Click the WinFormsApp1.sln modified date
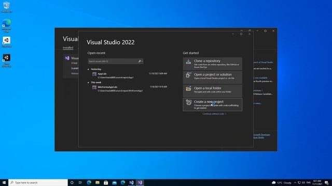Screen dimensions: 332x186 (158, 87)
